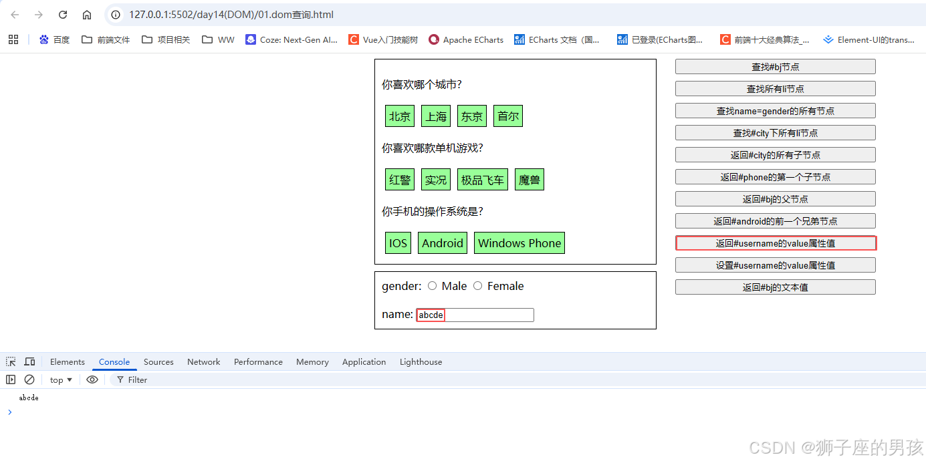Click the 查找所有li节点 button
This screenshot has width=926, height=463.
click(x=776, y=89)
